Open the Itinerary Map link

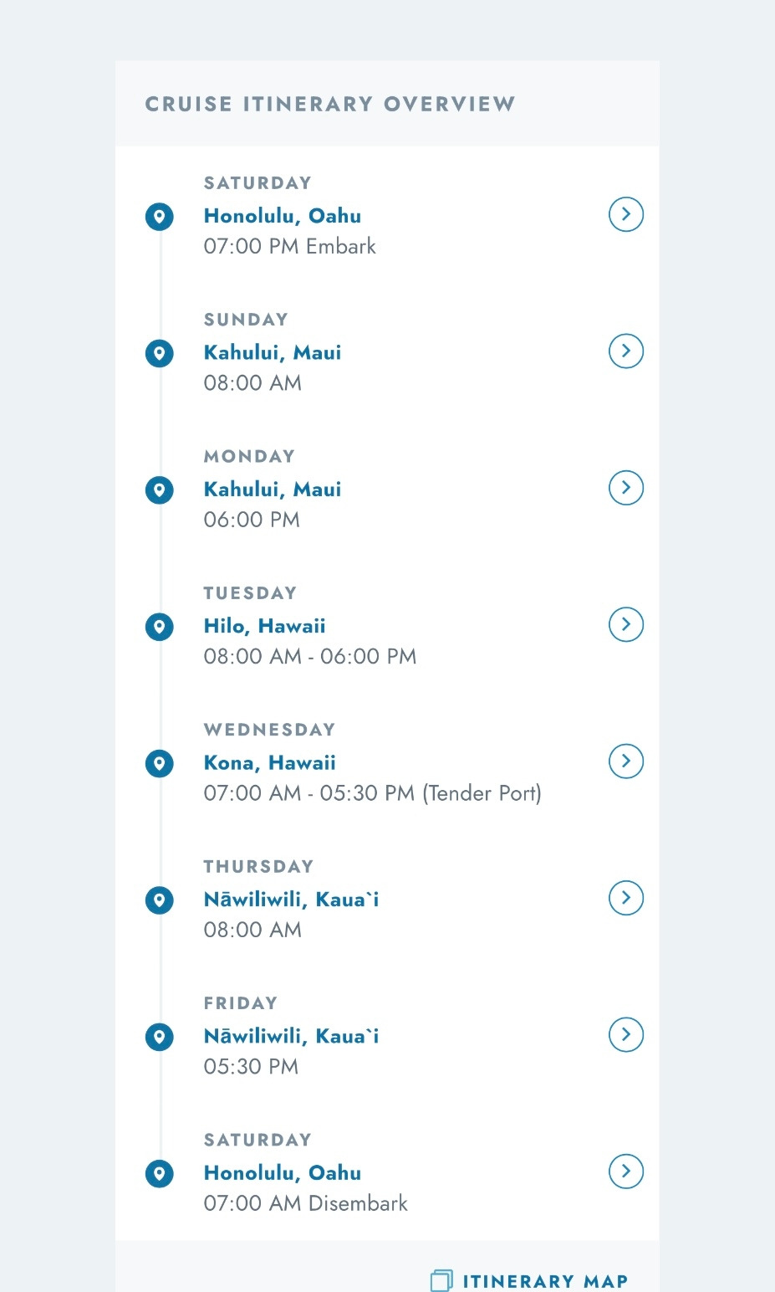click(x=544, y=1281)
